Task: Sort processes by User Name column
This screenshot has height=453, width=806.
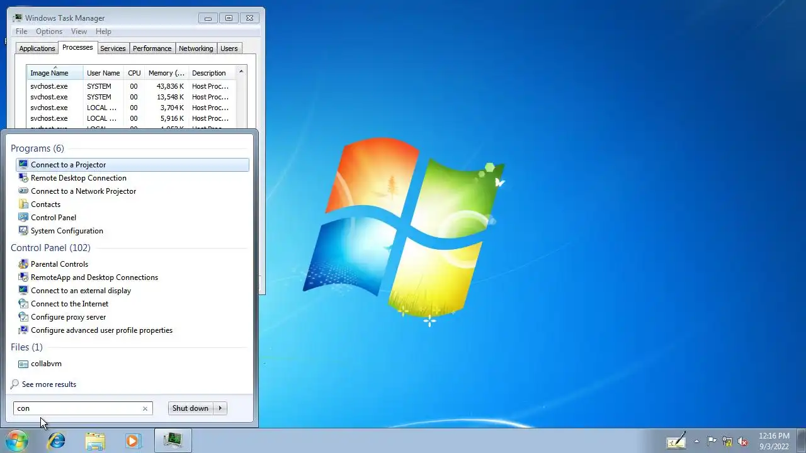Action: tap(103, 73)
